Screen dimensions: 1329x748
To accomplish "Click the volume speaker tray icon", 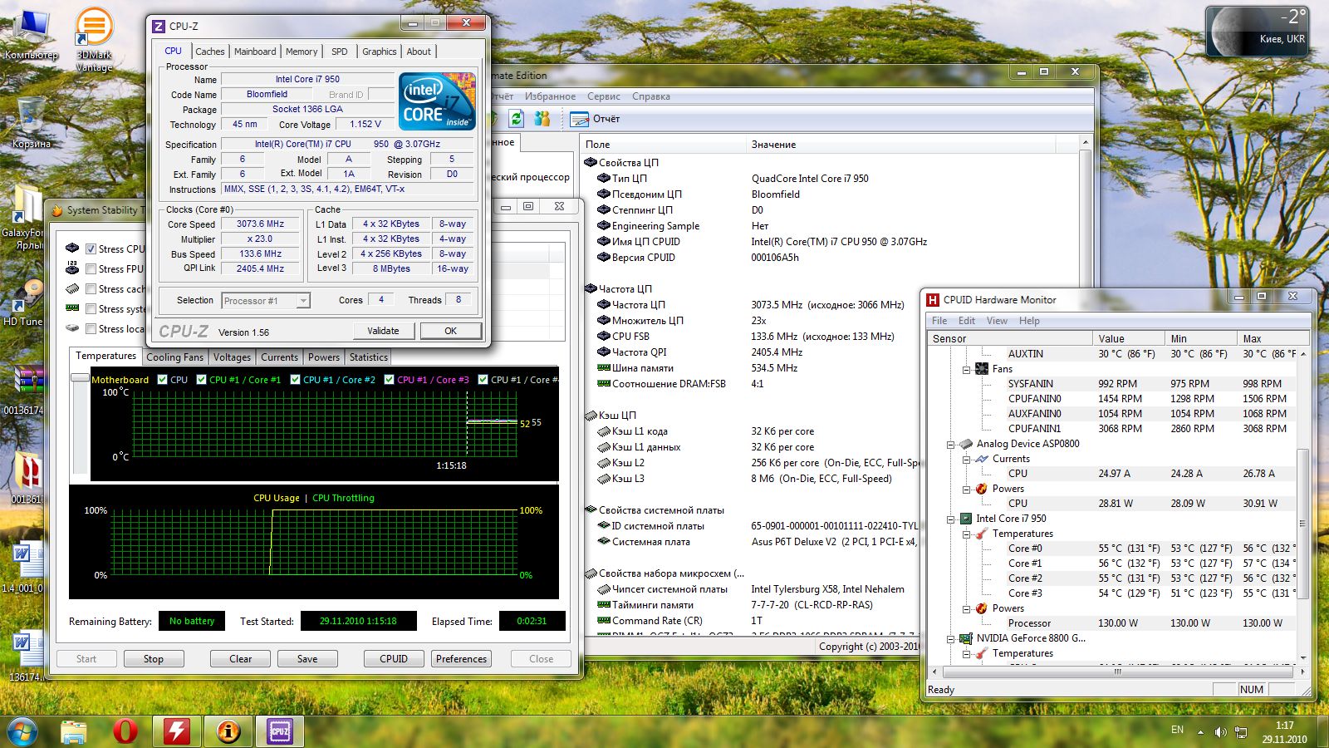I will click(x=1219, y=731).
